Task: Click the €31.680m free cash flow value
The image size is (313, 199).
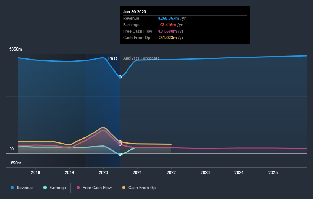Action: pyautogui.click(x=167, y=31)
